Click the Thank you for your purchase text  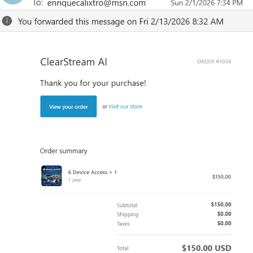click(93, 83)
